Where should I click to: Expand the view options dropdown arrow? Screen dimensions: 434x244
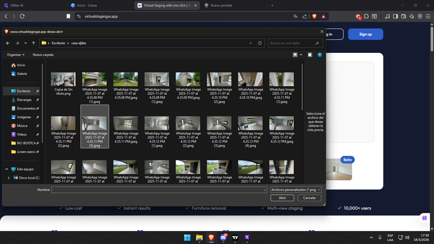click(301, 55)
